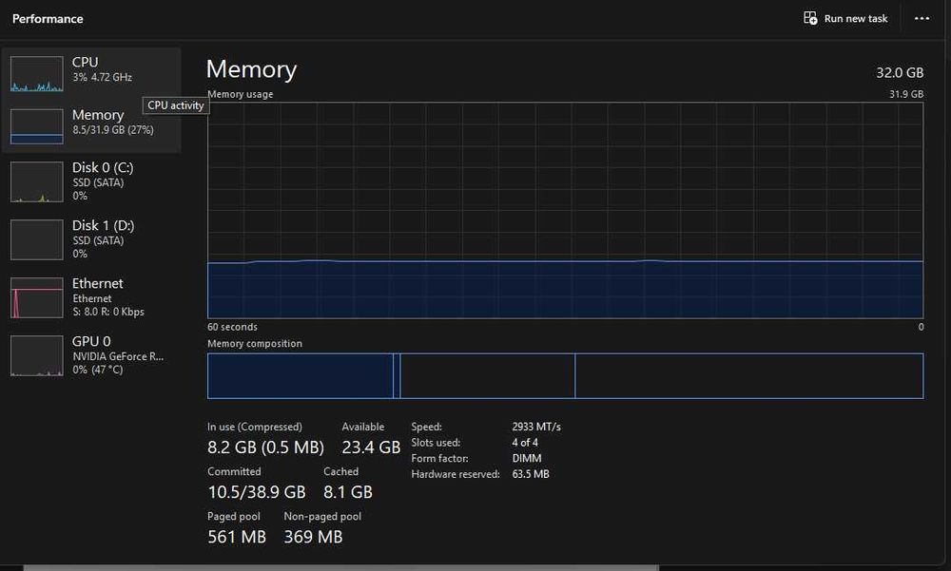Image resolution: width=951 pixels, height=571 pixels.
Task: Click the in-use segment of memory composition
Action: pyautogui.click(x=301, y=376)
